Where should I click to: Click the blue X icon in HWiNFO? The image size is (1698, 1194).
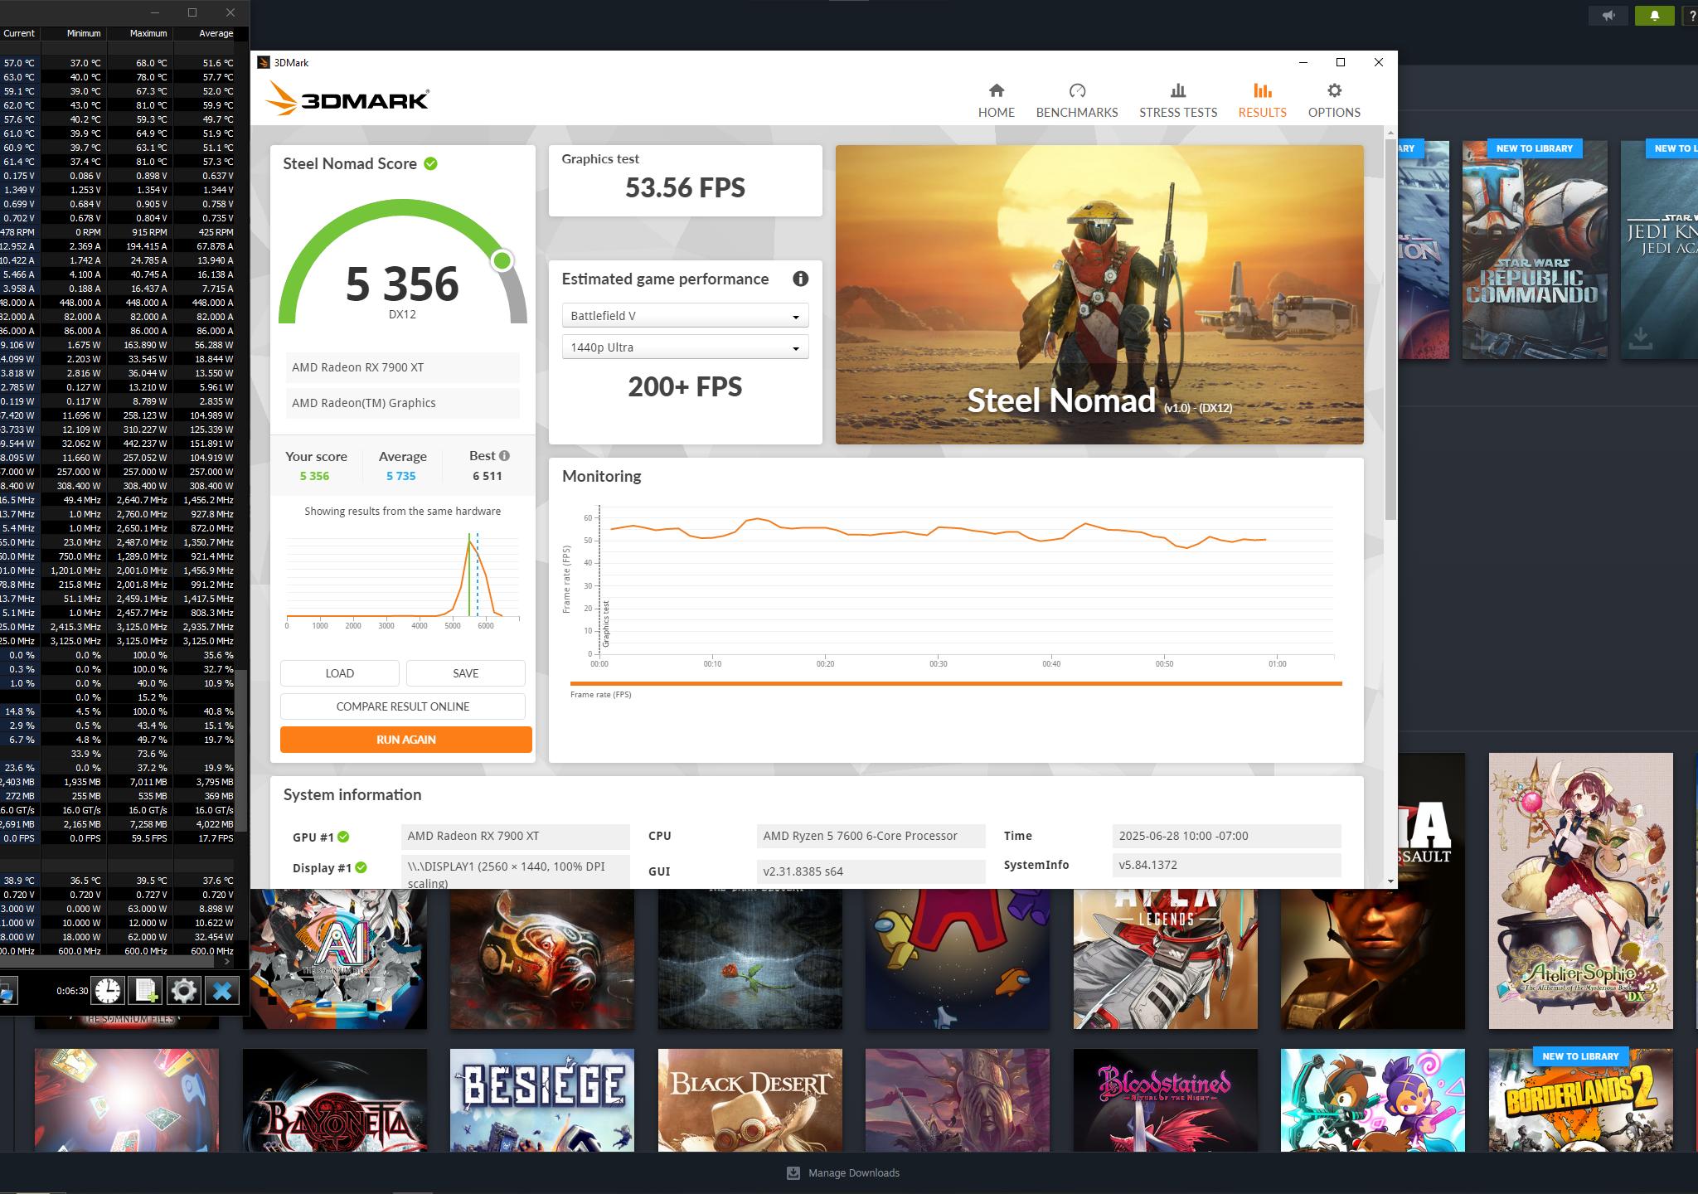tap(221, 990)
